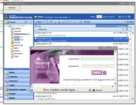Collapse the Mappen folder pane arrow

coord(31,22)
